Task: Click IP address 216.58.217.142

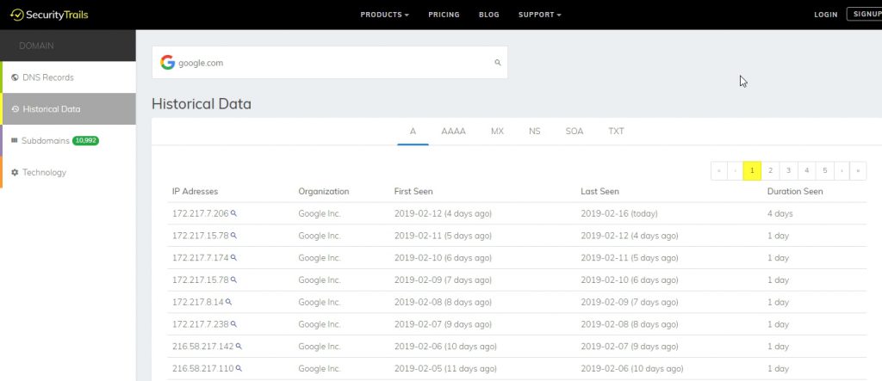Action: (203, 347)
